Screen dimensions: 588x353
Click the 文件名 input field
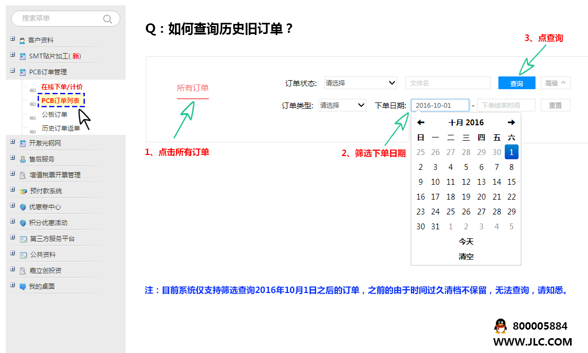pos(447,83)
